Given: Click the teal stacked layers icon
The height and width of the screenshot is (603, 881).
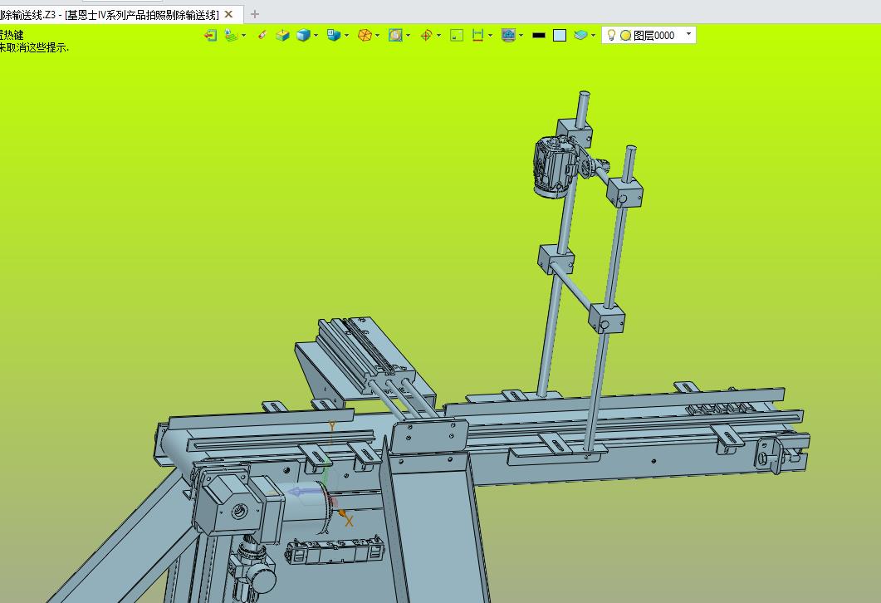Looking at the screenshot, I should (580, 36).
